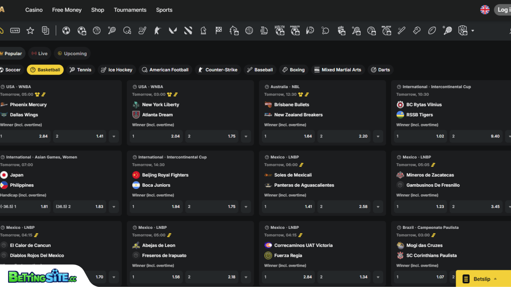Expand markets for Brisbane Bullets match
The width and height of the screenshot is (511, 287).
378,136
